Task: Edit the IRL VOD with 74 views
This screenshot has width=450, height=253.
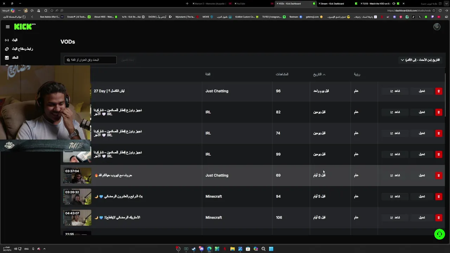Action: [422, 133]
